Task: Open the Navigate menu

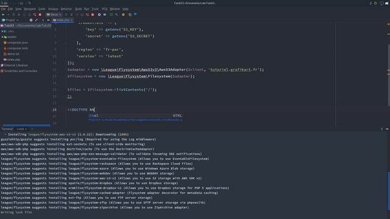Action: coord(30,9)
